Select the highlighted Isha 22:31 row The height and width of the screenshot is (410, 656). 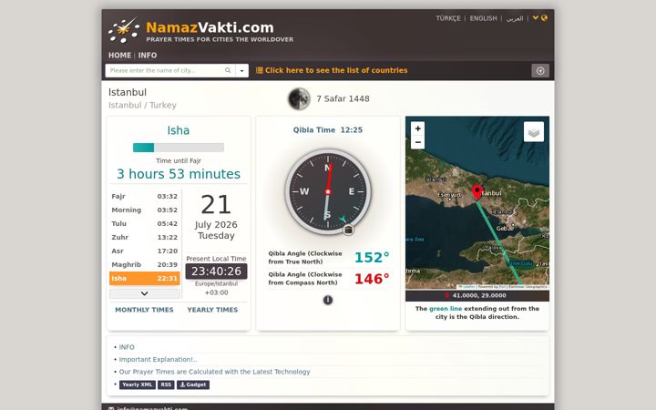[144, 279]
